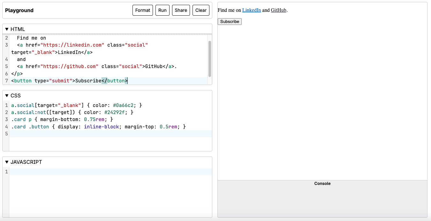
Task: Click the inline-block value in CSS
Action: (x=102, y=127)
